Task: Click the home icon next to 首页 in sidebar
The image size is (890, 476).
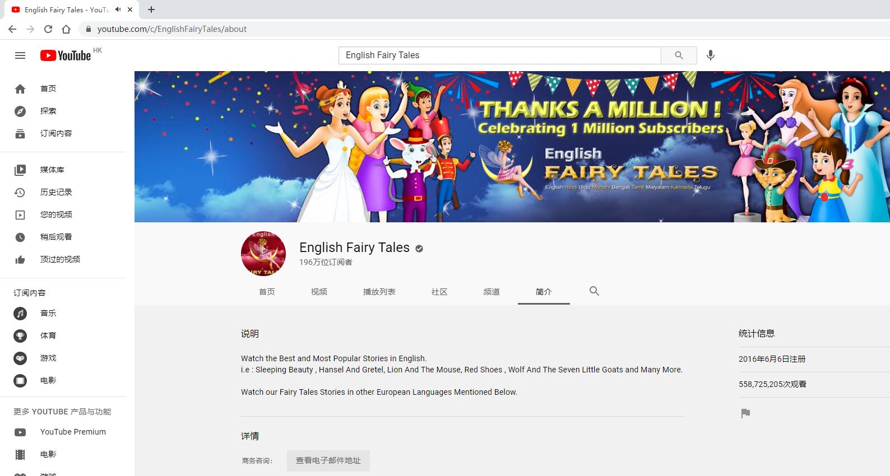Action: pos(20,88)
